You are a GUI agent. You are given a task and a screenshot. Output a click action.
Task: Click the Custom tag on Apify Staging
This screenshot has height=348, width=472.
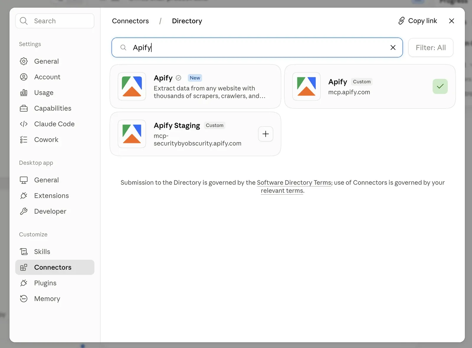214,125
